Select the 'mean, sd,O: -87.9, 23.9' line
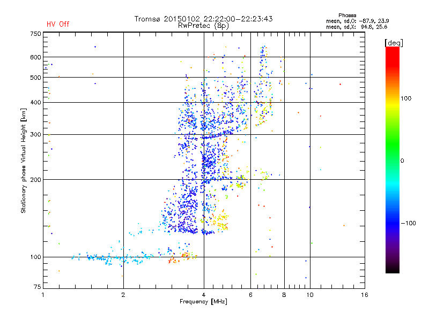429x321 pixels. click(357, 21)
